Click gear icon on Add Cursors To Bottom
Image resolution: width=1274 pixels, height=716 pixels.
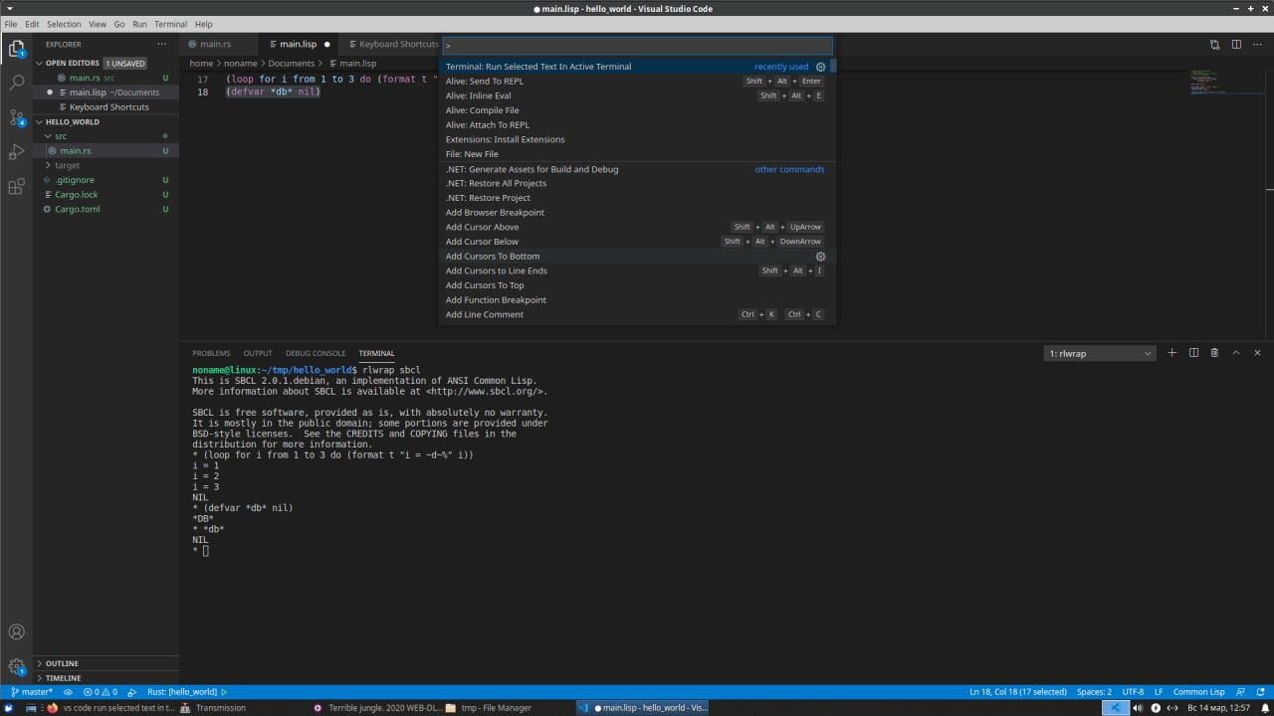coord(820,257)
